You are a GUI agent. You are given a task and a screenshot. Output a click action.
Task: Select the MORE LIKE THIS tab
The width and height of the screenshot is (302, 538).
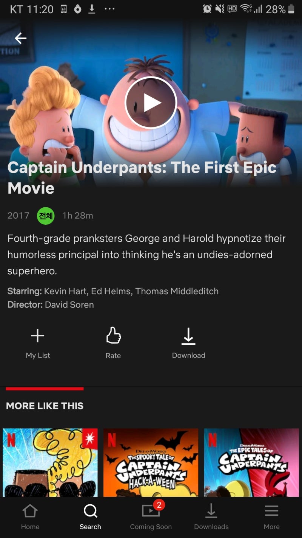click(x=45, y=406)
